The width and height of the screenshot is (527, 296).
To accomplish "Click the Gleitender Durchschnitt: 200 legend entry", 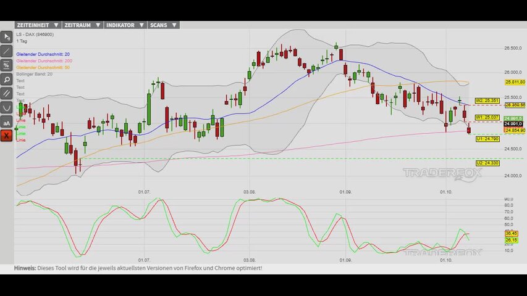I will (44, 61).
